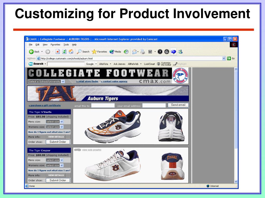Stop page loading with red X icon
Image resolution: width=265 pixels, height=198 pixels.
pyautogui.click(x=58, y=52)
